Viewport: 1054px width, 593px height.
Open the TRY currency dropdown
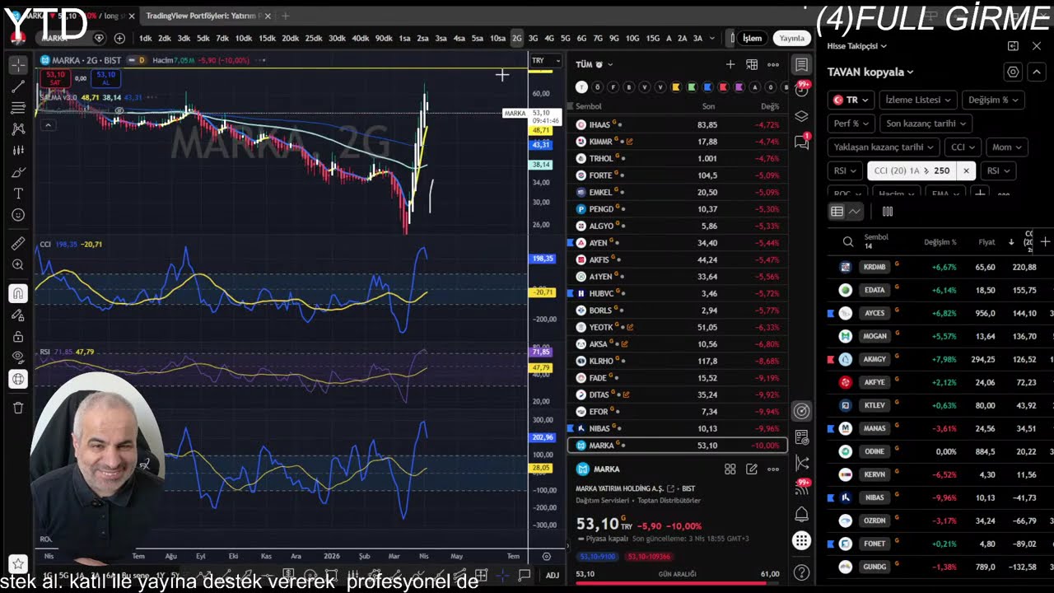(x=545, y=60)
